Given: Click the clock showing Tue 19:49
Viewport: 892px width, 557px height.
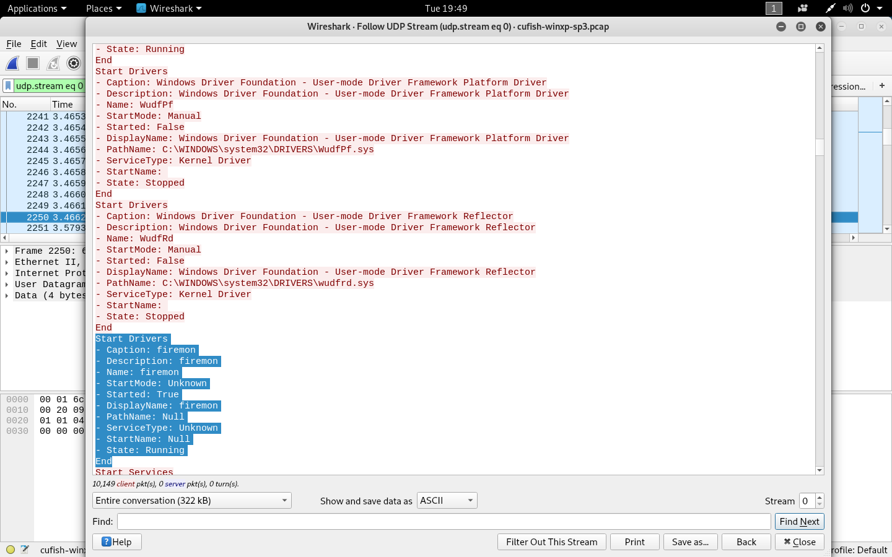Looking at the screenshot, I should pyautogui.click(x=446, y=8).
